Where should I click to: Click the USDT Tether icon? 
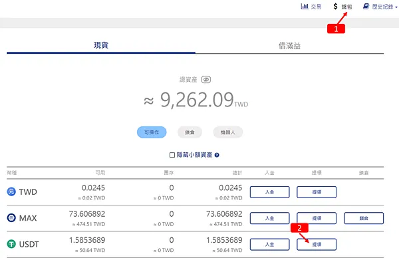[x=11, y=244]
